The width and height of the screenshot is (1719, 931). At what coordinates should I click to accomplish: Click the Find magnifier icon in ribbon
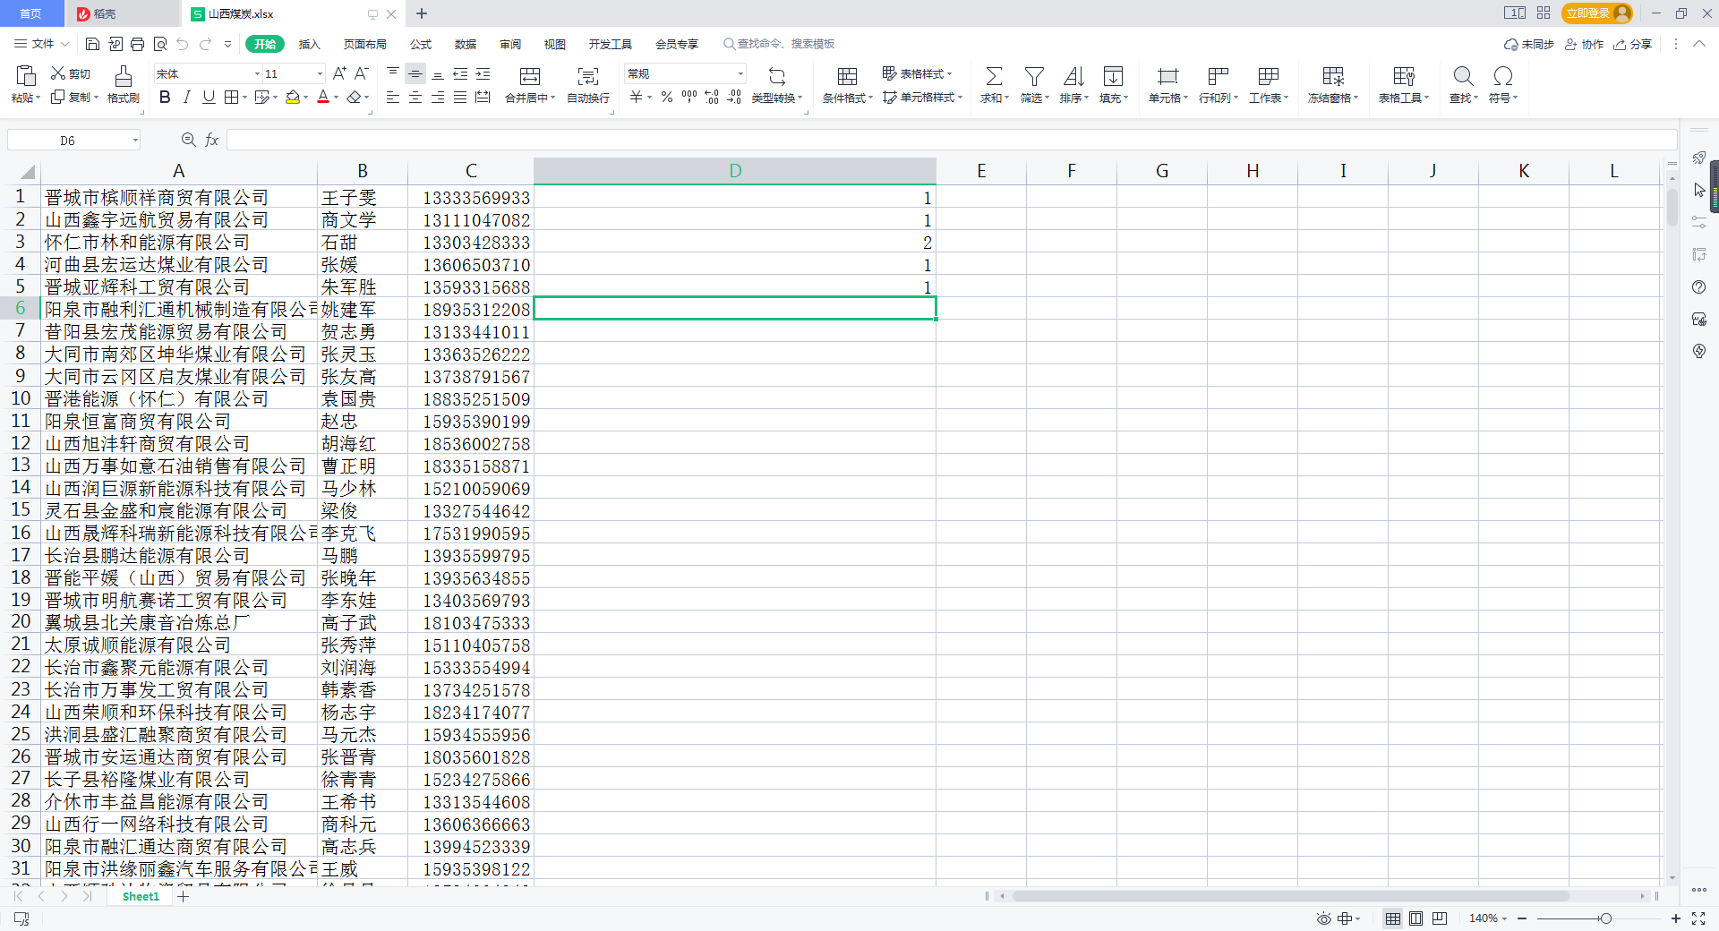(1463, 77)
